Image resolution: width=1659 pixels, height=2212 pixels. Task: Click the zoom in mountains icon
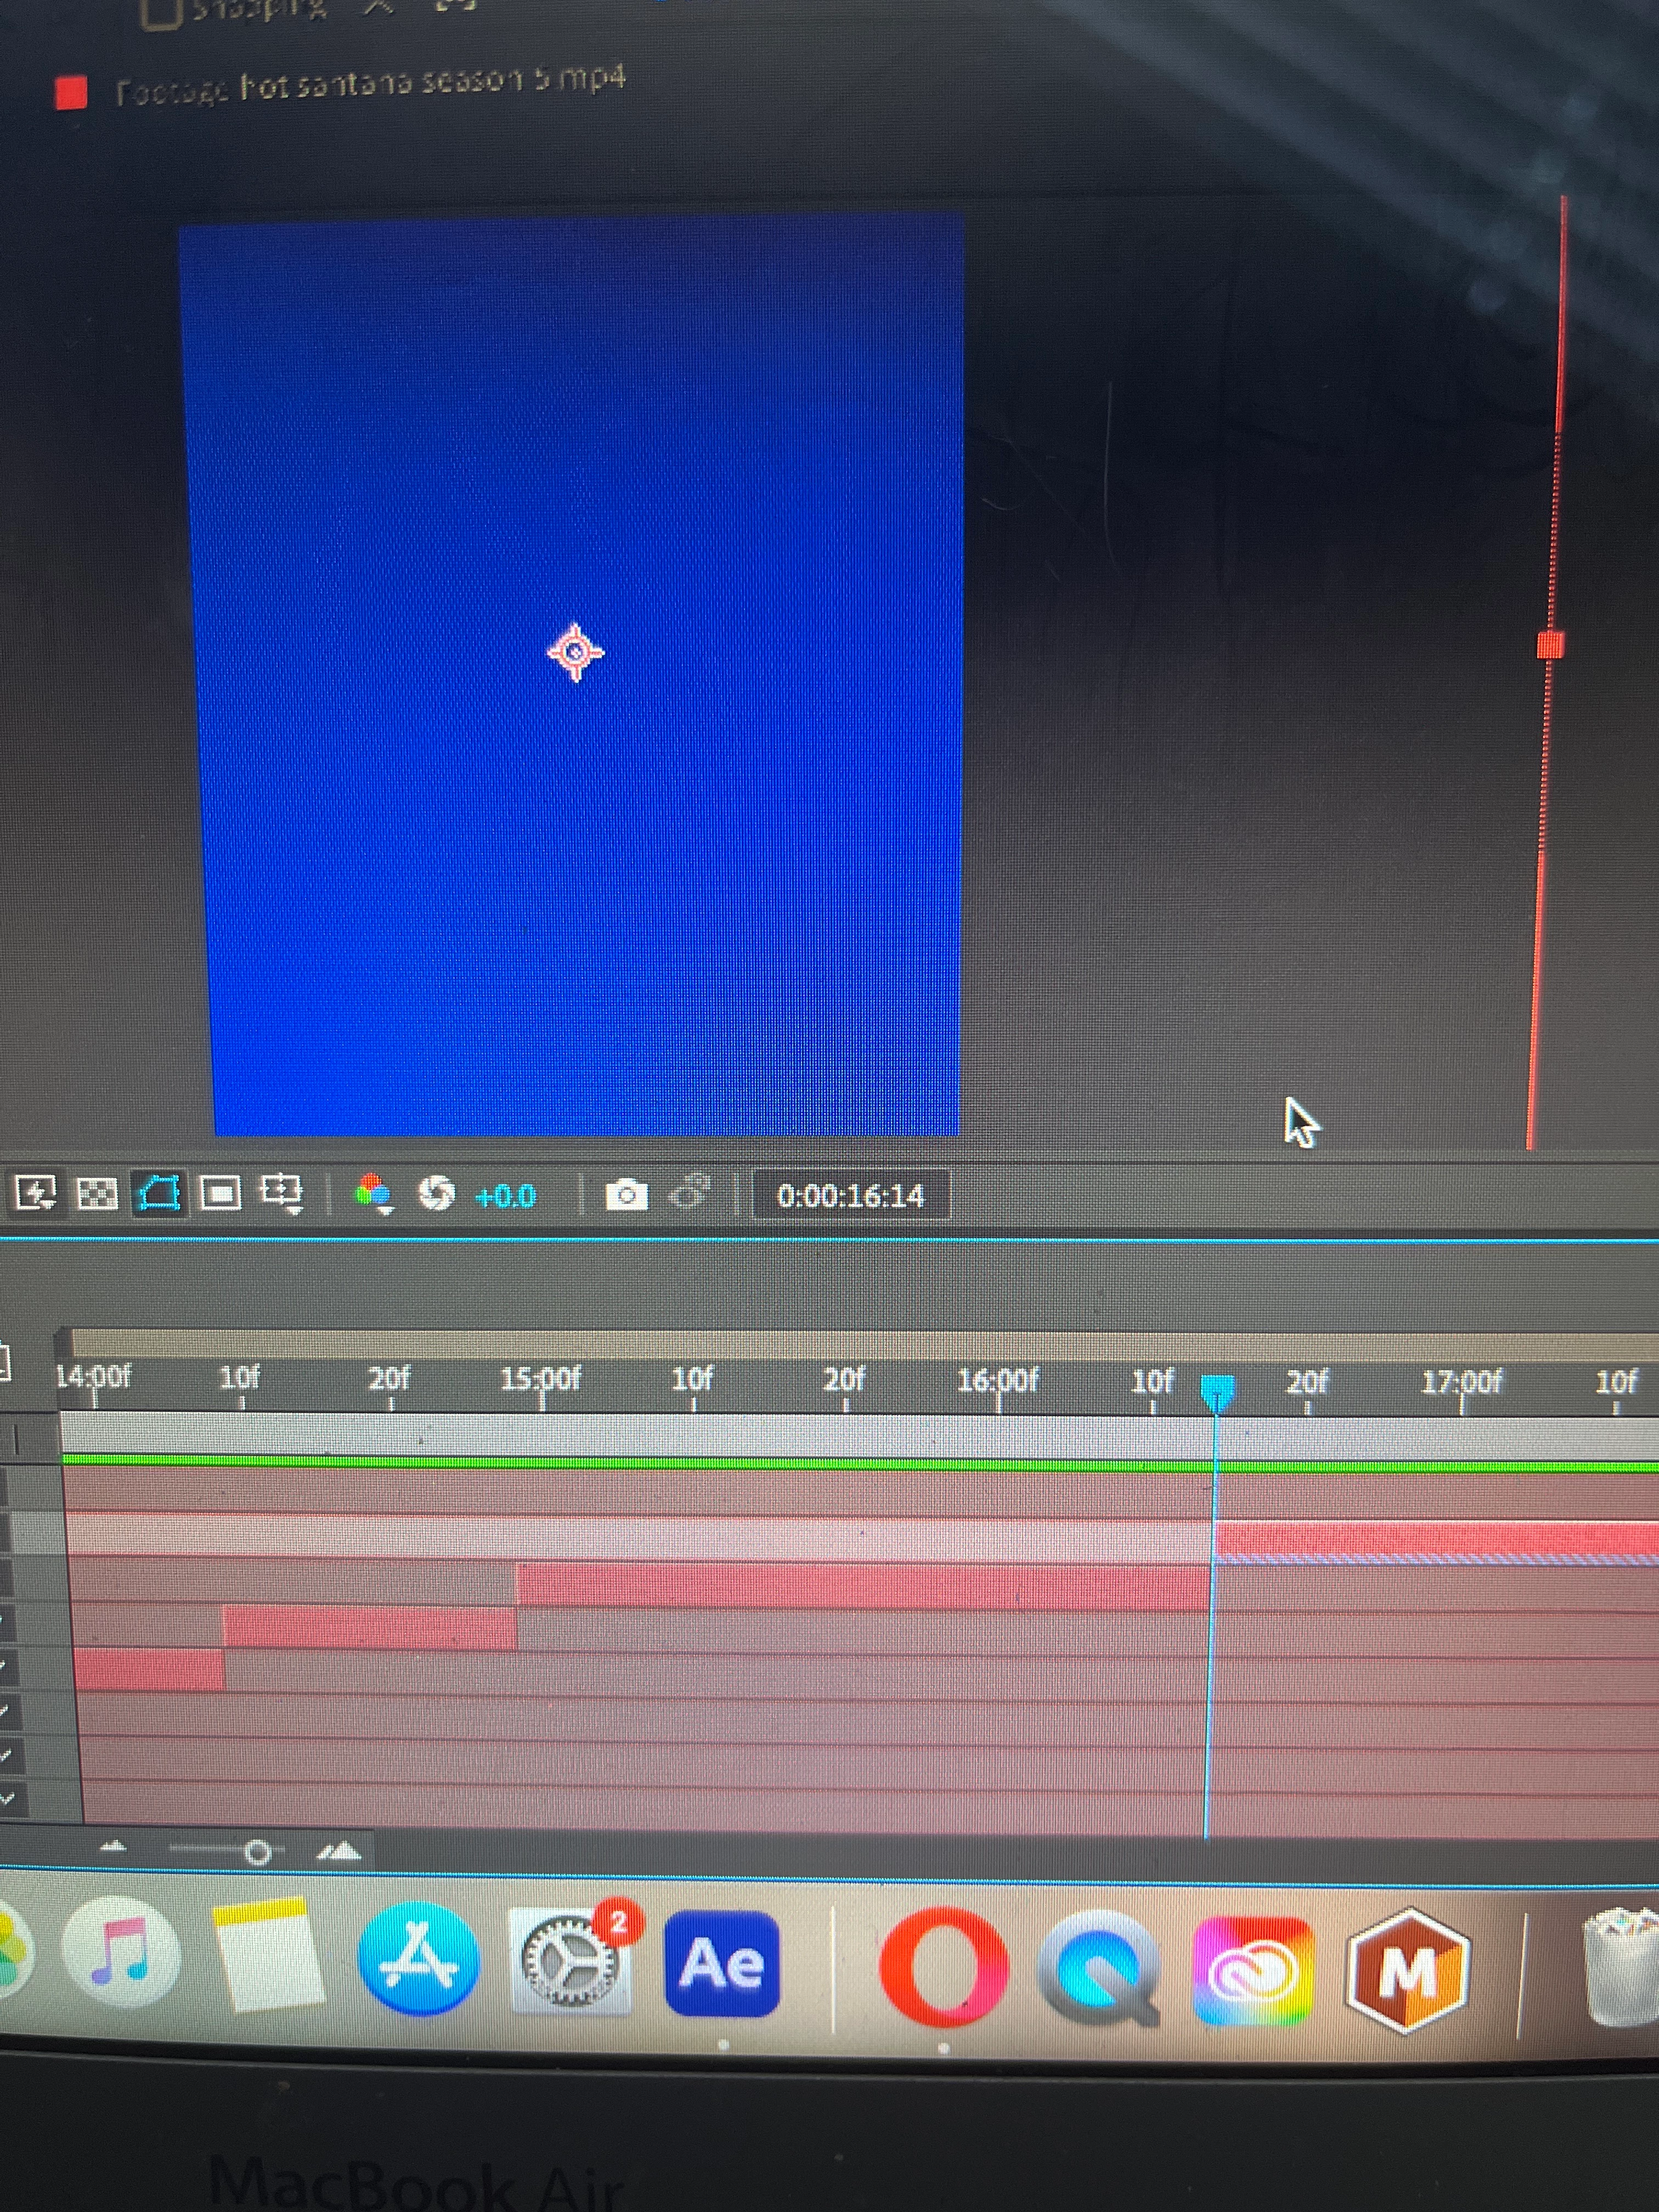coord(339,1852)
